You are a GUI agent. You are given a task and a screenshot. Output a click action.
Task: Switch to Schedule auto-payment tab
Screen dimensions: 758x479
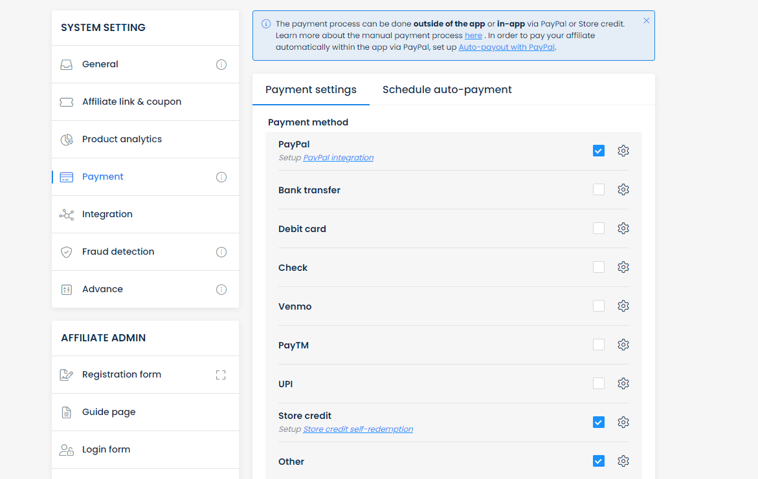tap(447, 90)
